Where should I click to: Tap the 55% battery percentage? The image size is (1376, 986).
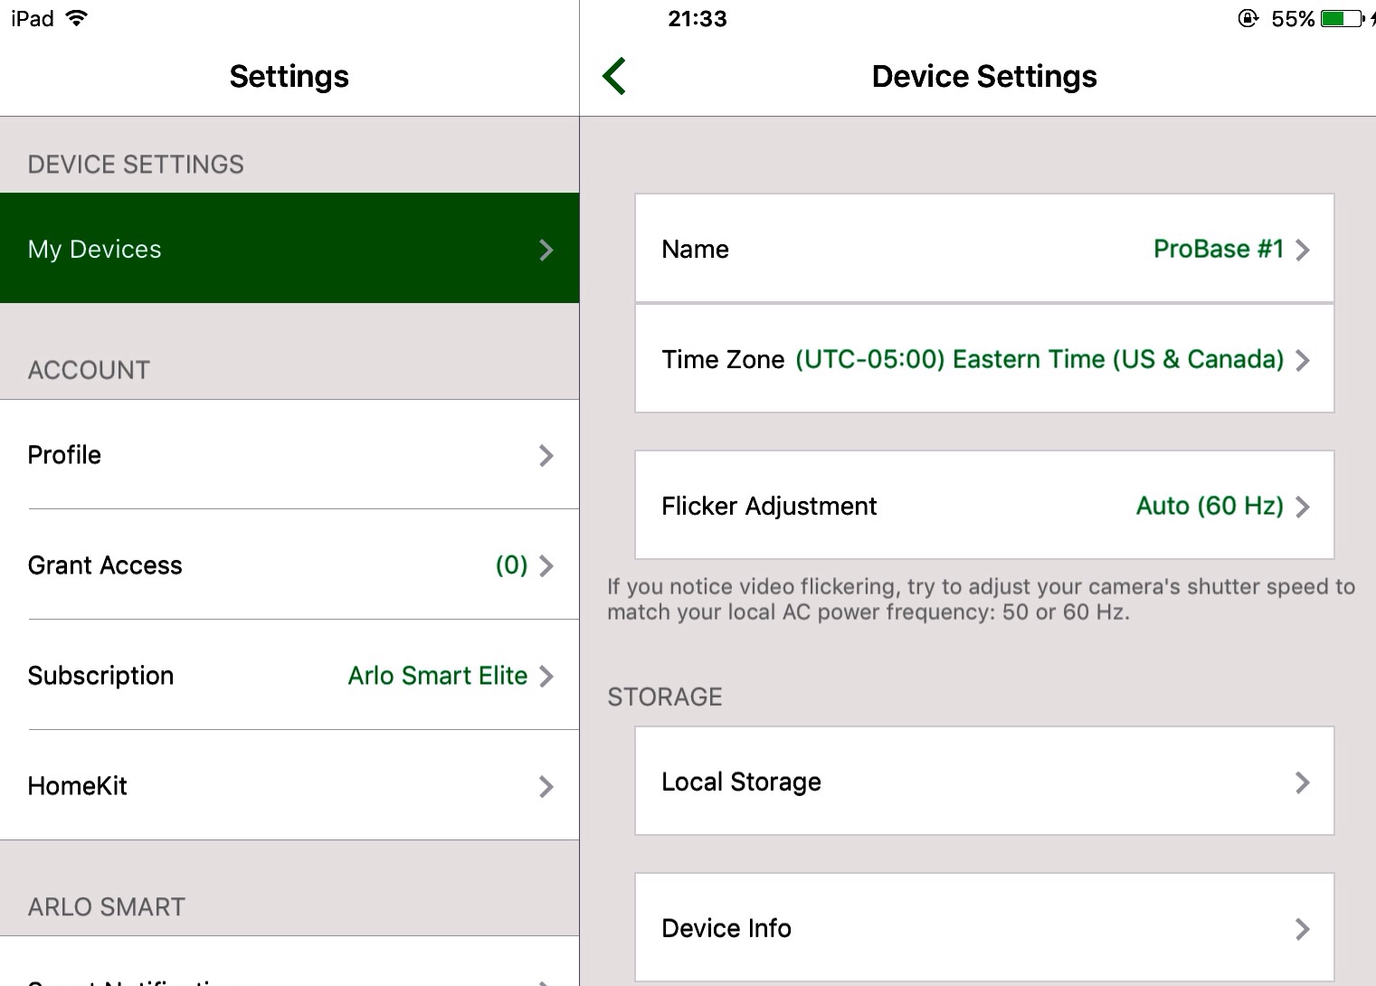[x=1293, y=18]
